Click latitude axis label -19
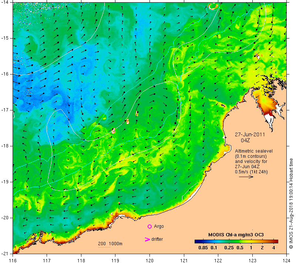This screenshot has height=263, width=296. tap(4, 182)
